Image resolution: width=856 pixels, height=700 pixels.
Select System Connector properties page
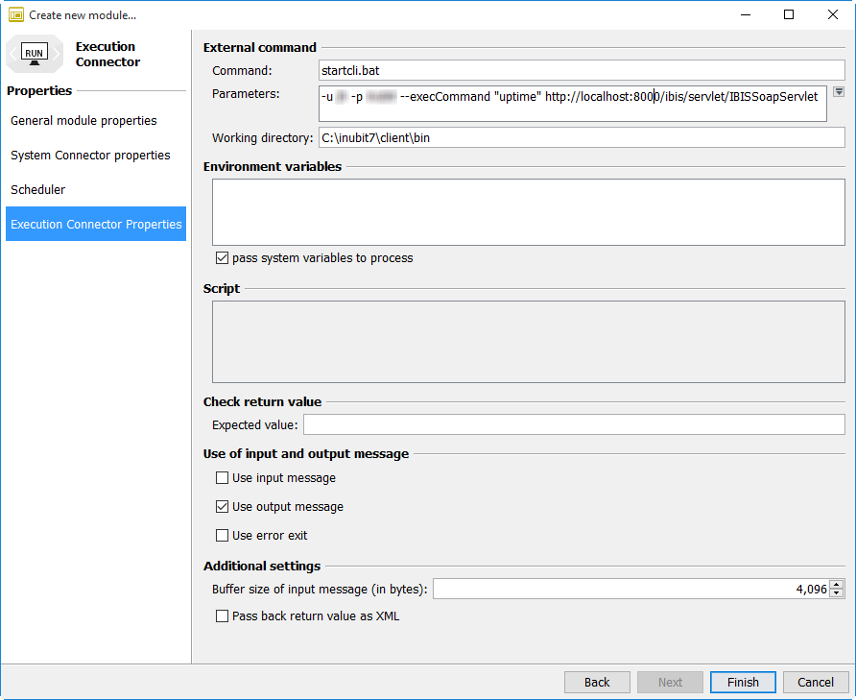coord(90,156)
